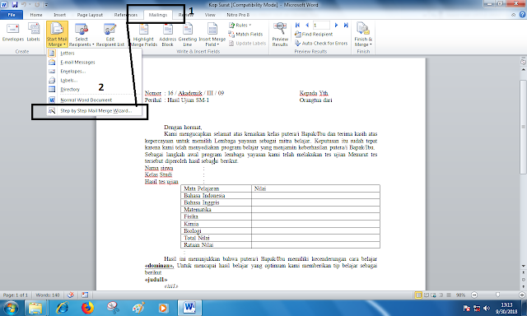
Task: Click the 98% zoom level button
Action: (460, 295)
